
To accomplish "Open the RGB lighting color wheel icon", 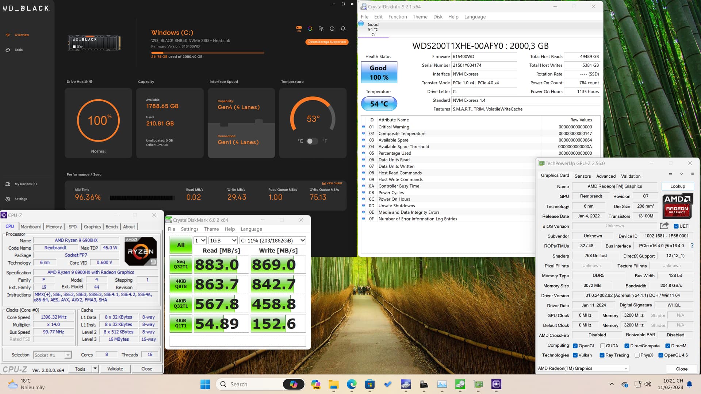I will [310, 28].
